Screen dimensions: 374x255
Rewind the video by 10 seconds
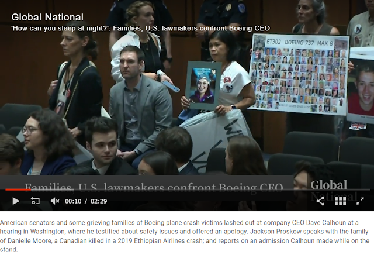[35, 201]
